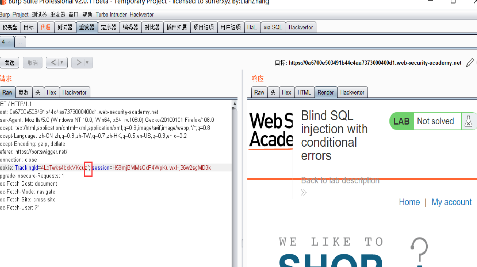Switch to the 对比器 tab

(152, 27)
